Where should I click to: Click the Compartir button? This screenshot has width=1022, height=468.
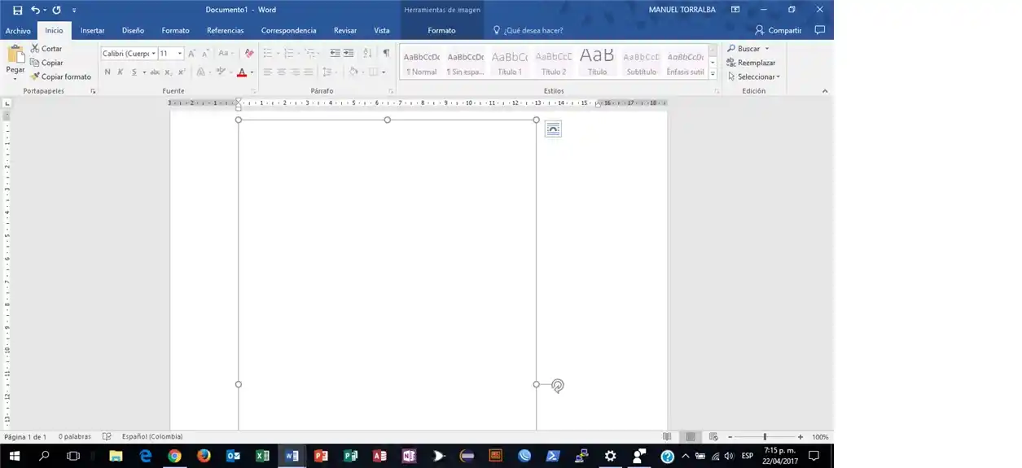[779, 30]
